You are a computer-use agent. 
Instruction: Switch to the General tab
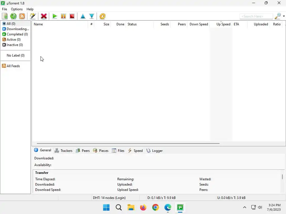tap(43, 150)
